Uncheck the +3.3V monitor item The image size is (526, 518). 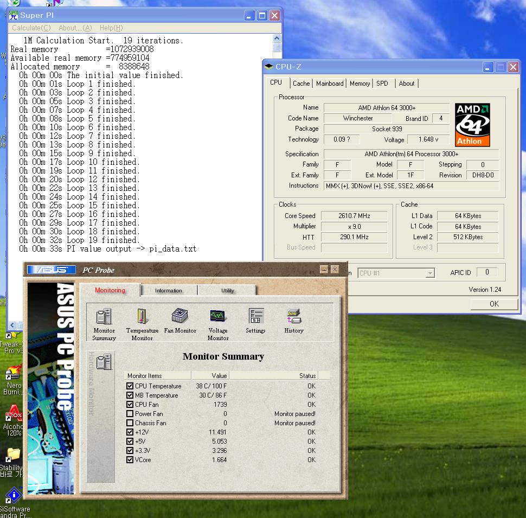(130, 451)
